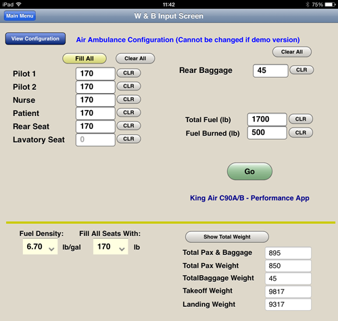Select the Total Pax Weight value
Viewport: 338px width, 321px height.
(x=288, y=266)
